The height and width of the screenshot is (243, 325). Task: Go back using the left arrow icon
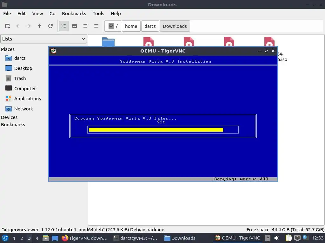(18, 26)
